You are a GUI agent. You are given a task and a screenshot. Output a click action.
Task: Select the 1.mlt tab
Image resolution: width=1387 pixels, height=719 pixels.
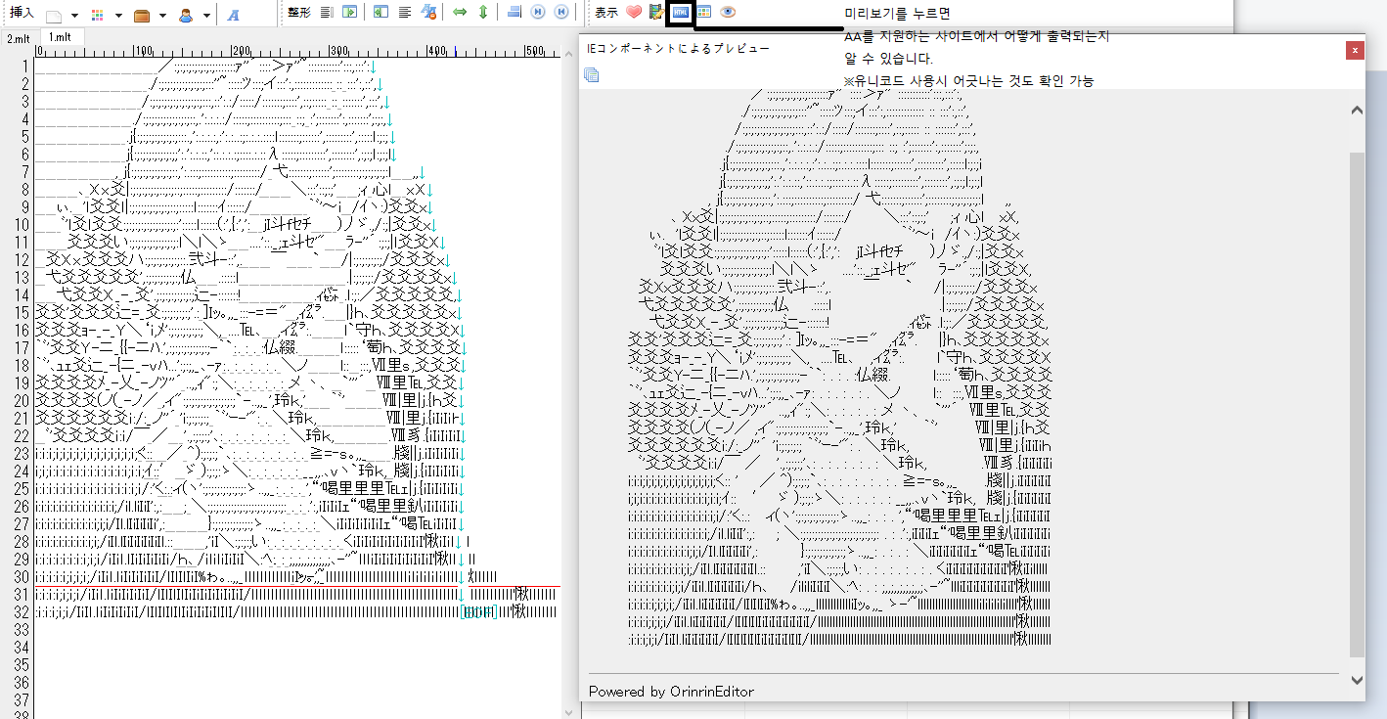[61, 37]
